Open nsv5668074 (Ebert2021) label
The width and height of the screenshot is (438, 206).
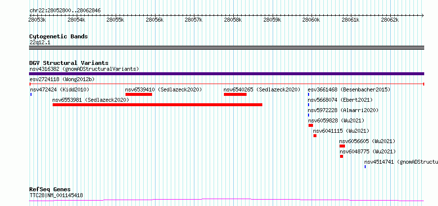340,100
